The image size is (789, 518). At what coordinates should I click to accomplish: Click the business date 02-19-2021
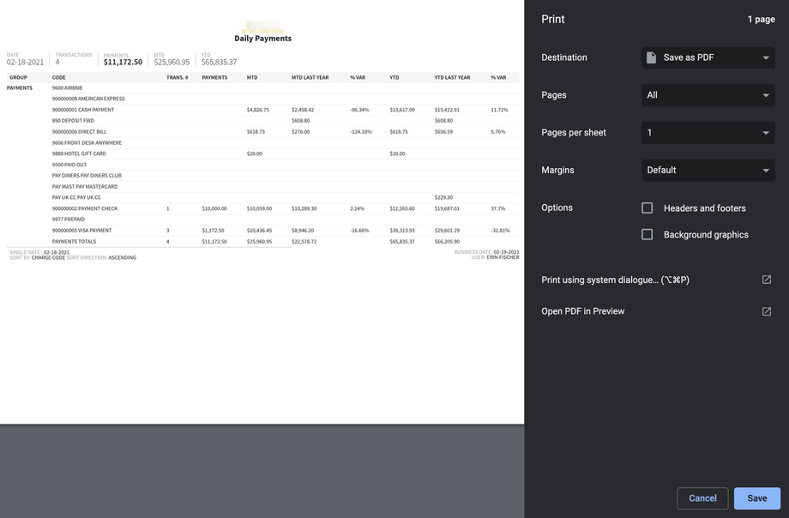pos(506,252)
